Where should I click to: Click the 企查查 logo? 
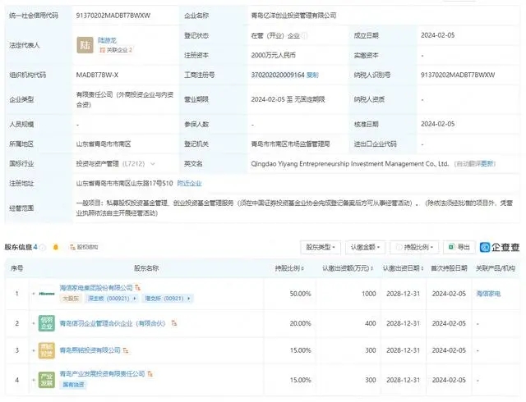coord(499,246)
